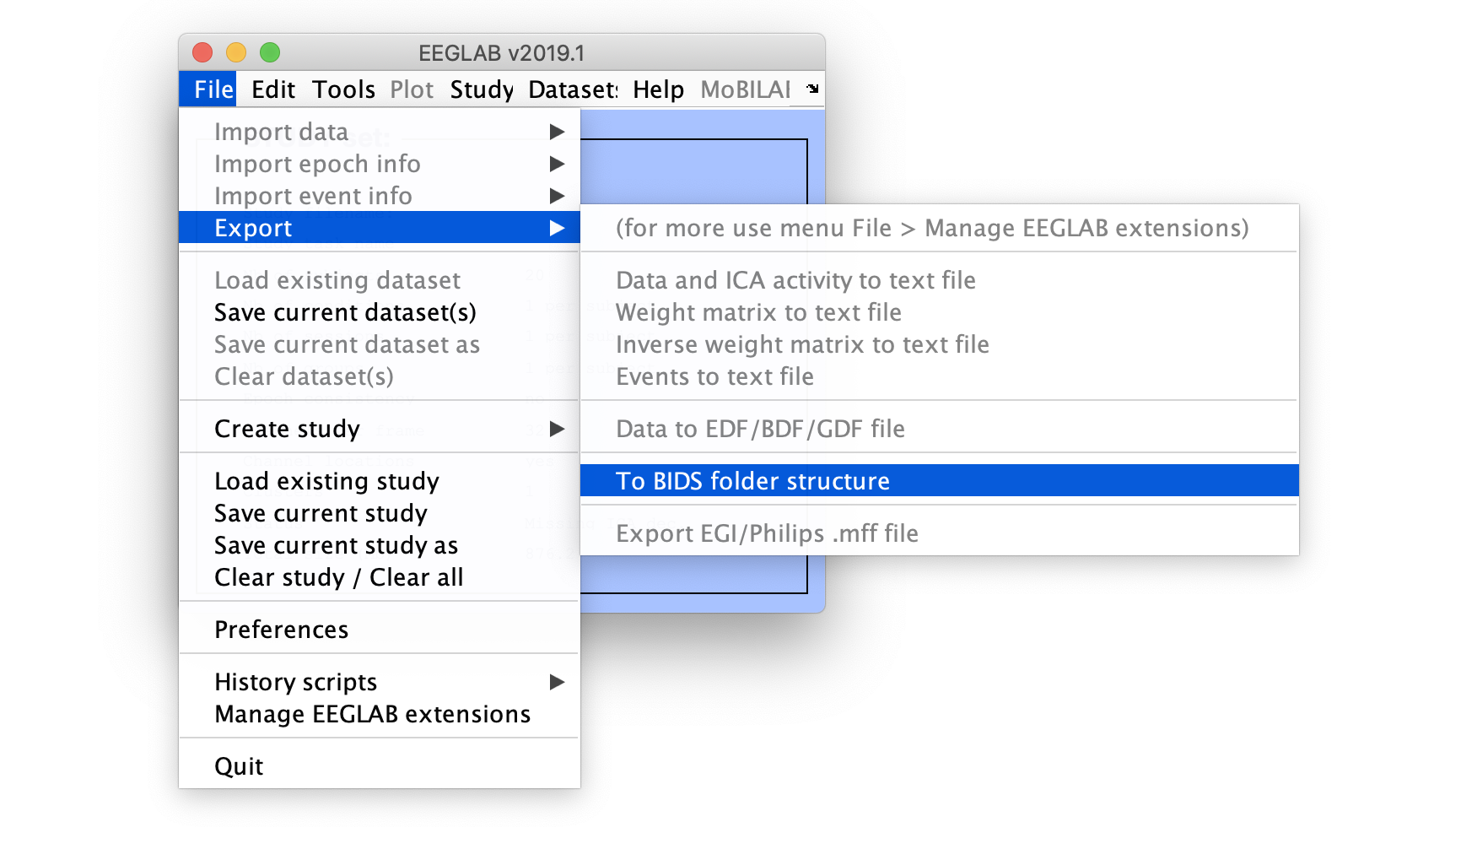Select Save current study
Viewport: 1461px width, 849px height.
321,513
